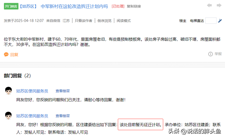Click the 江苏 location label
225x138 pixels.
coord(66,21)
